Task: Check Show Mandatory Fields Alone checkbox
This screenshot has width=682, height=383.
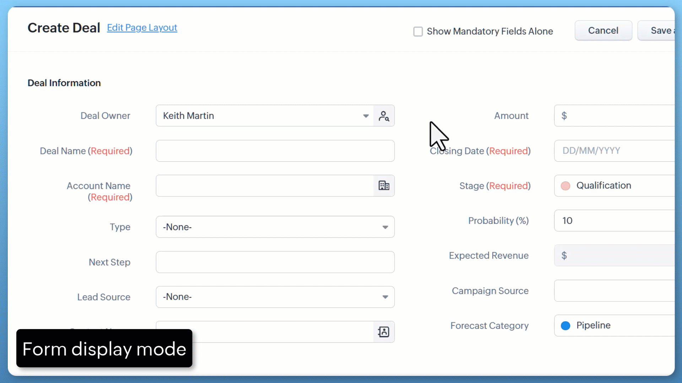Action: click(418, 32)
